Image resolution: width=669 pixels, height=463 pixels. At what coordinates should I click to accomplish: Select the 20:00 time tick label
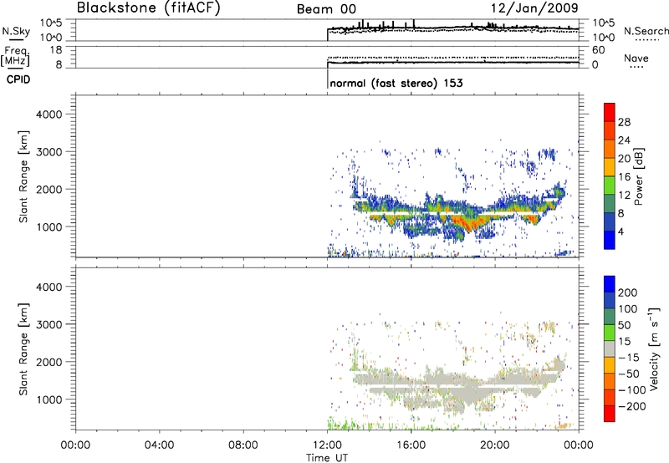click(x=495, y=445)
